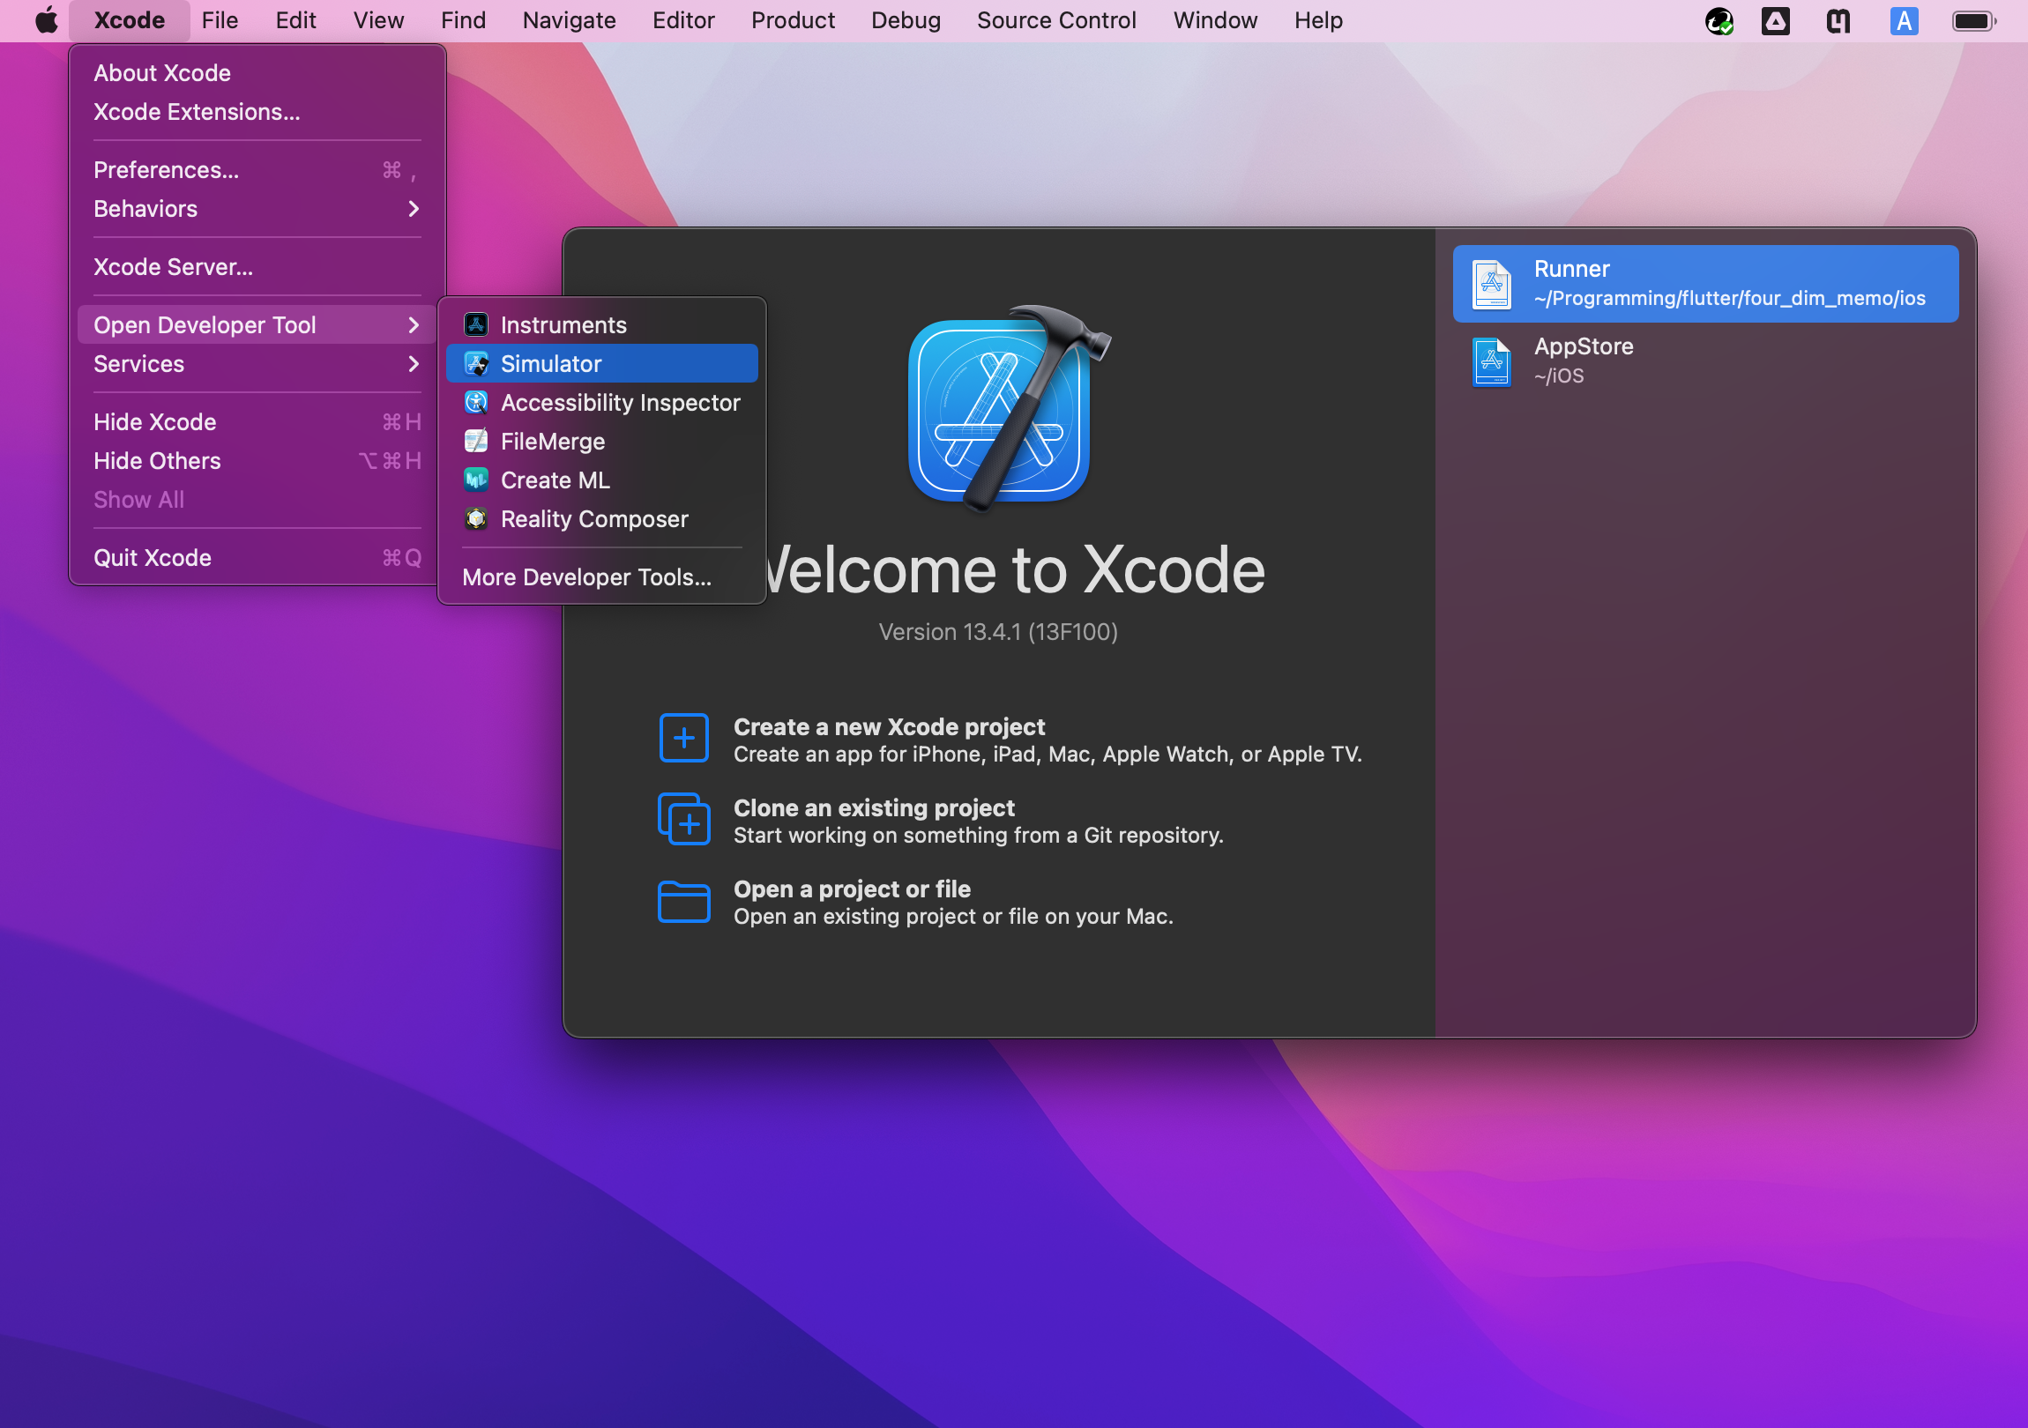
Task: Launch Simulator from the submenu
Action: pos(601,364)
